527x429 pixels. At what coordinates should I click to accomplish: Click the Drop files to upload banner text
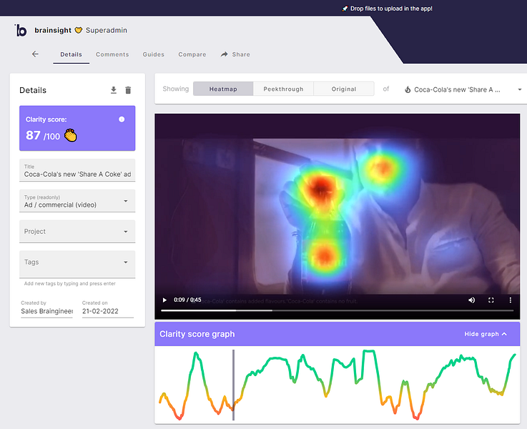click(x=391, y=9)
